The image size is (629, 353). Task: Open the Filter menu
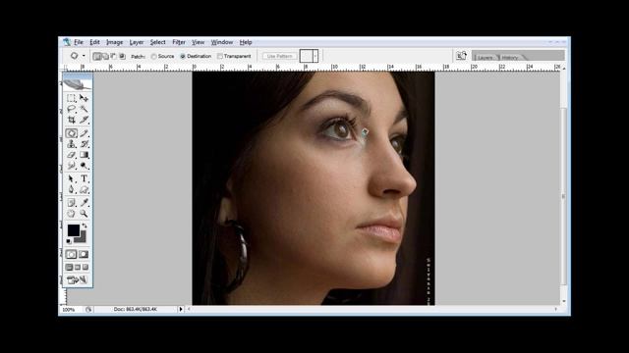[179, 42]
